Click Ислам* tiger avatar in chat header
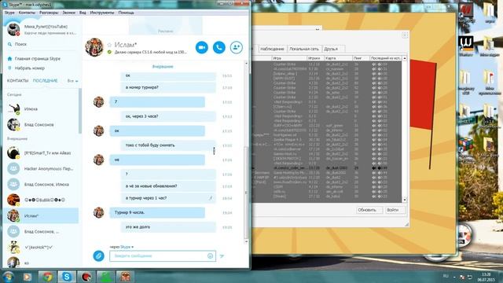The image size is (503, 283). (94, 47)
